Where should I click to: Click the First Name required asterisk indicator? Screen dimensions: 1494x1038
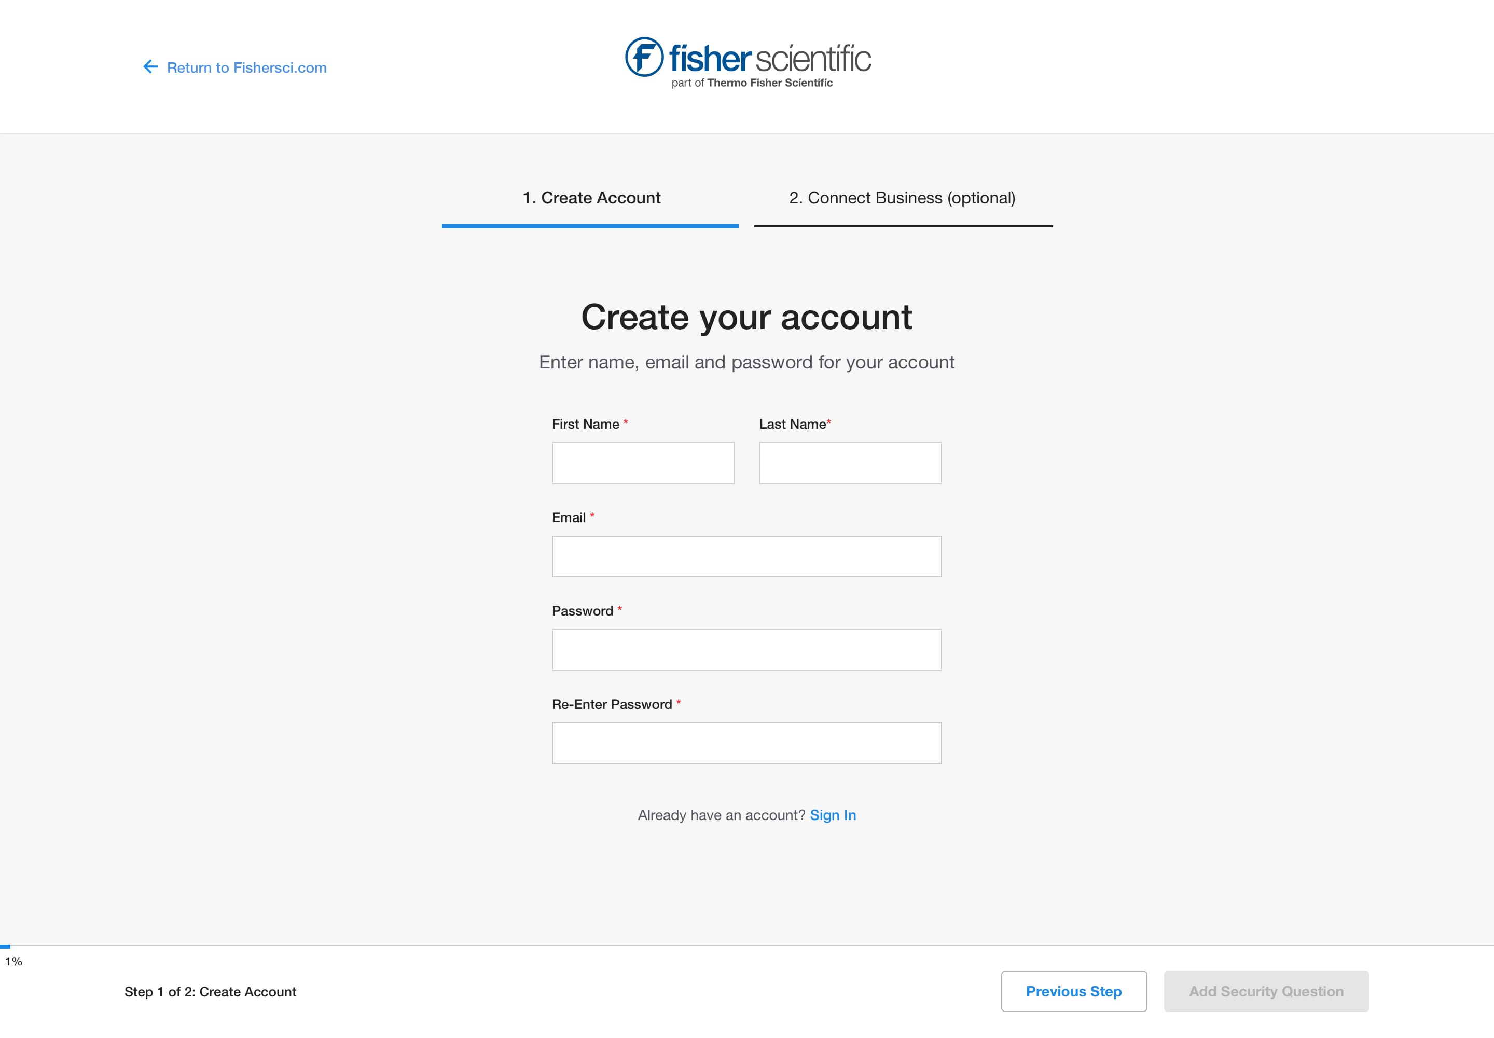pos(626,424)
